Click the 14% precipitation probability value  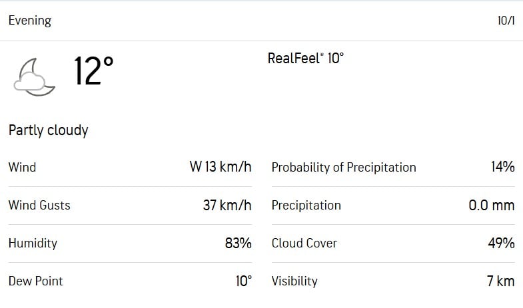[502, 167]
